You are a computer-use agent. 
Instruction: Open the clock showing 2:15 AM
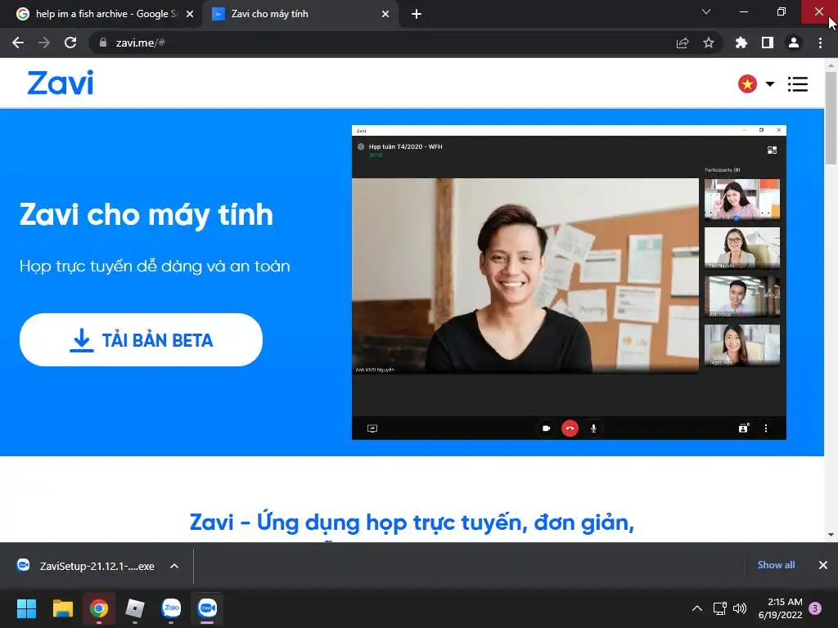pos(780,608)
